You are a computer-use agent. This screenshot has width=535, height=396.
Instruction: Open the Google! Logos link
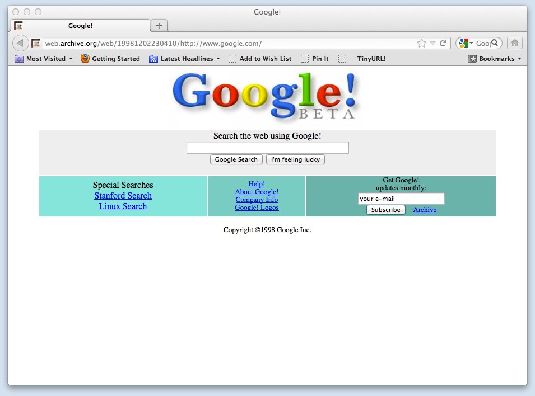[x=257, y=207]
